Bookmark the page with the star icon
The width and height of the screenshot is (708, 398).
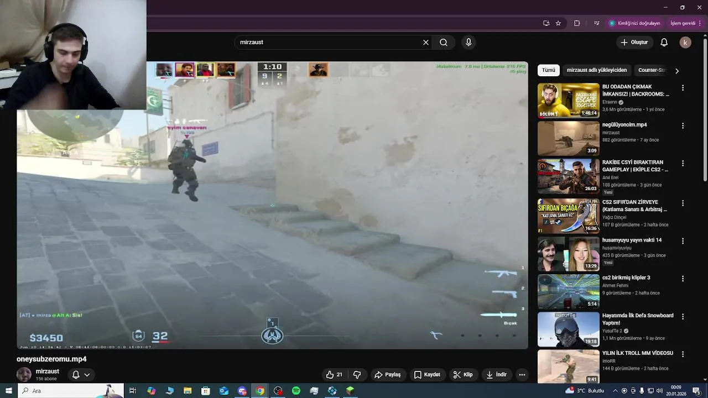click(x=558, y=23)
